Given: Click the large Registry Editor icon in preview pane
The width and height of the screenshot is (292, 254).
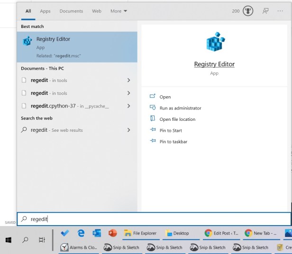Looking at the screenshot, I should [x=214, y=43].
